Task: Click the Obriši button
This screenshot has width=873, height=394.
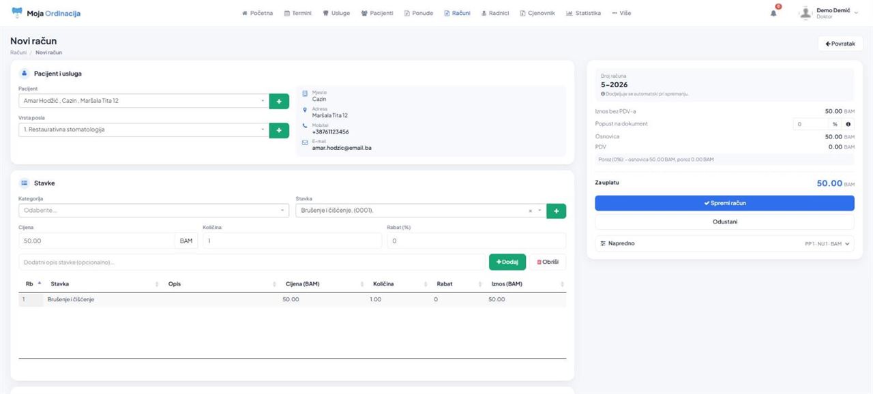Action: point(548,262)
